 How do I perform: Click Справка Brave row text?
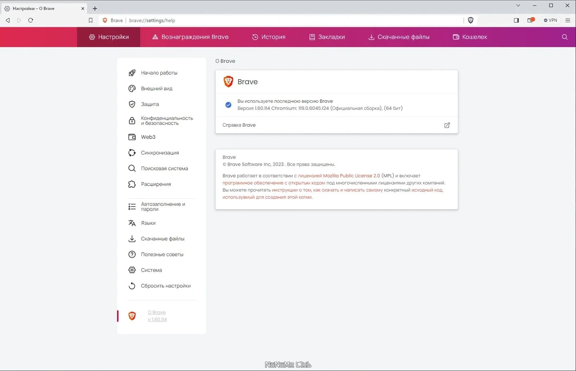pyautogui.click(x=239, y=125)
